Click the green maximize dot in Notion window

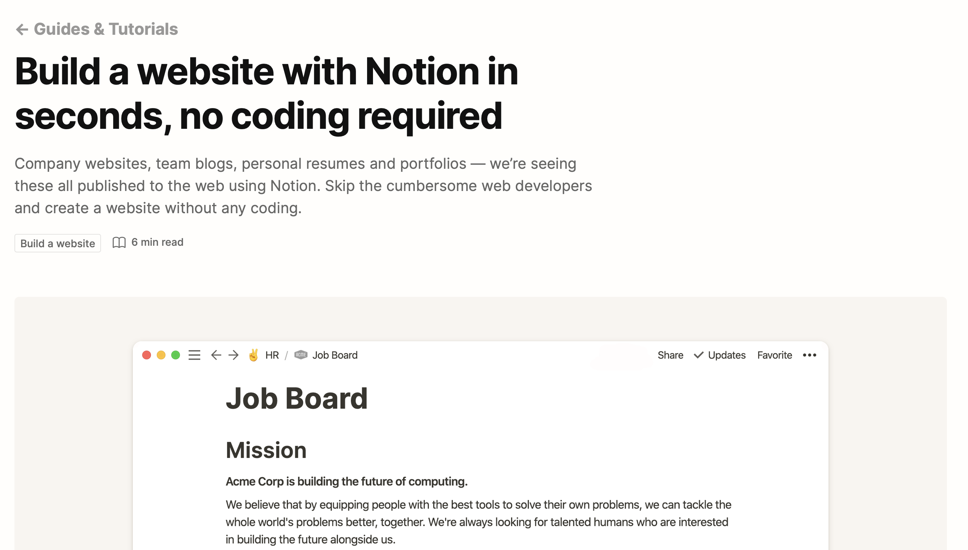pyautogui.click(x=175, y=355)
